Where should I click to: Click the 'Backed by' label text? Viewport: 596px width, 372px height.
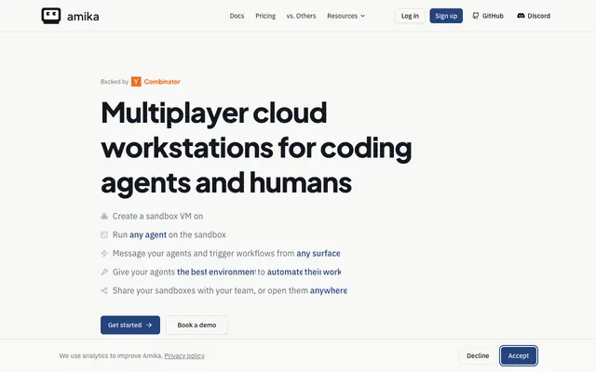pyautogui.click(x=115, y=82)
